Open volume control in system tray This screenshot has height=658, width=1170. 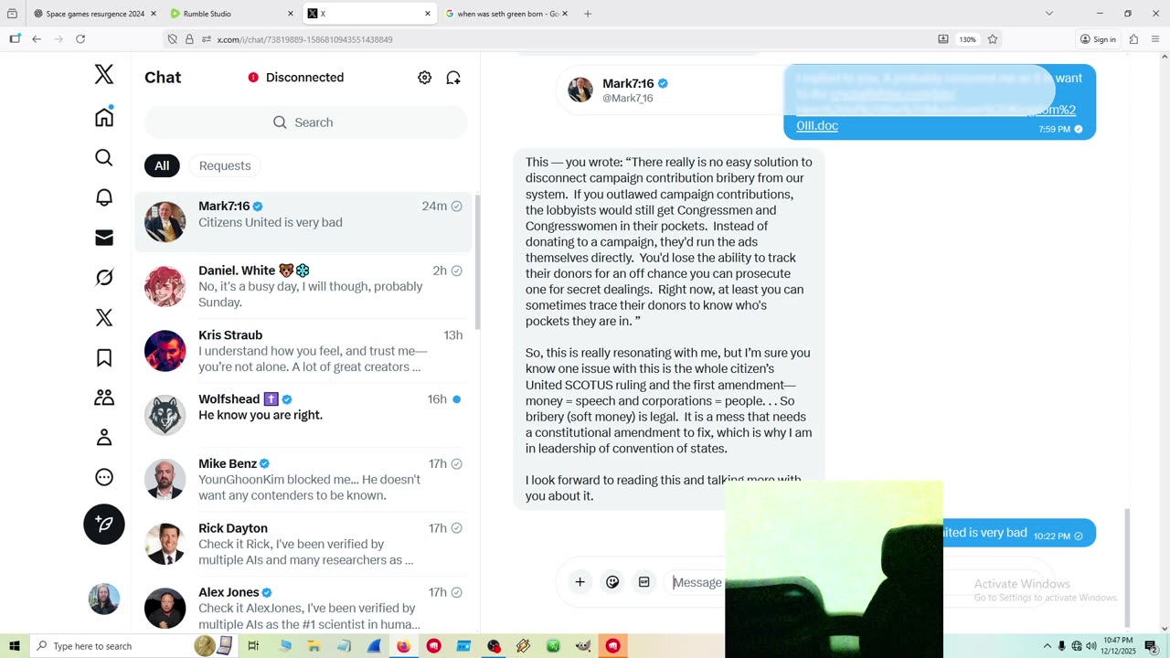coord(1090,646)
